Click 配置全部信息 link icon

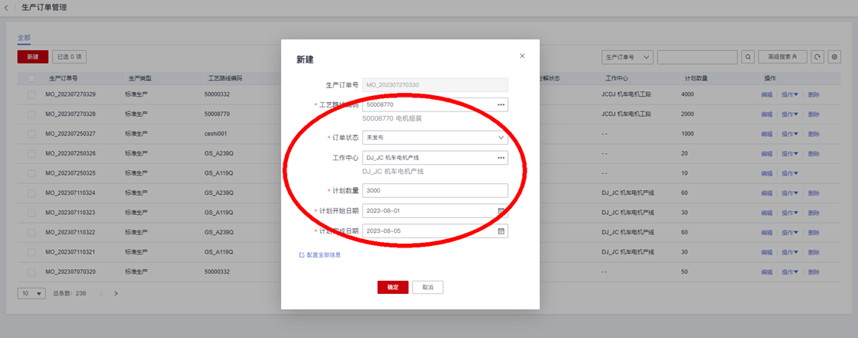pos(301,255)
